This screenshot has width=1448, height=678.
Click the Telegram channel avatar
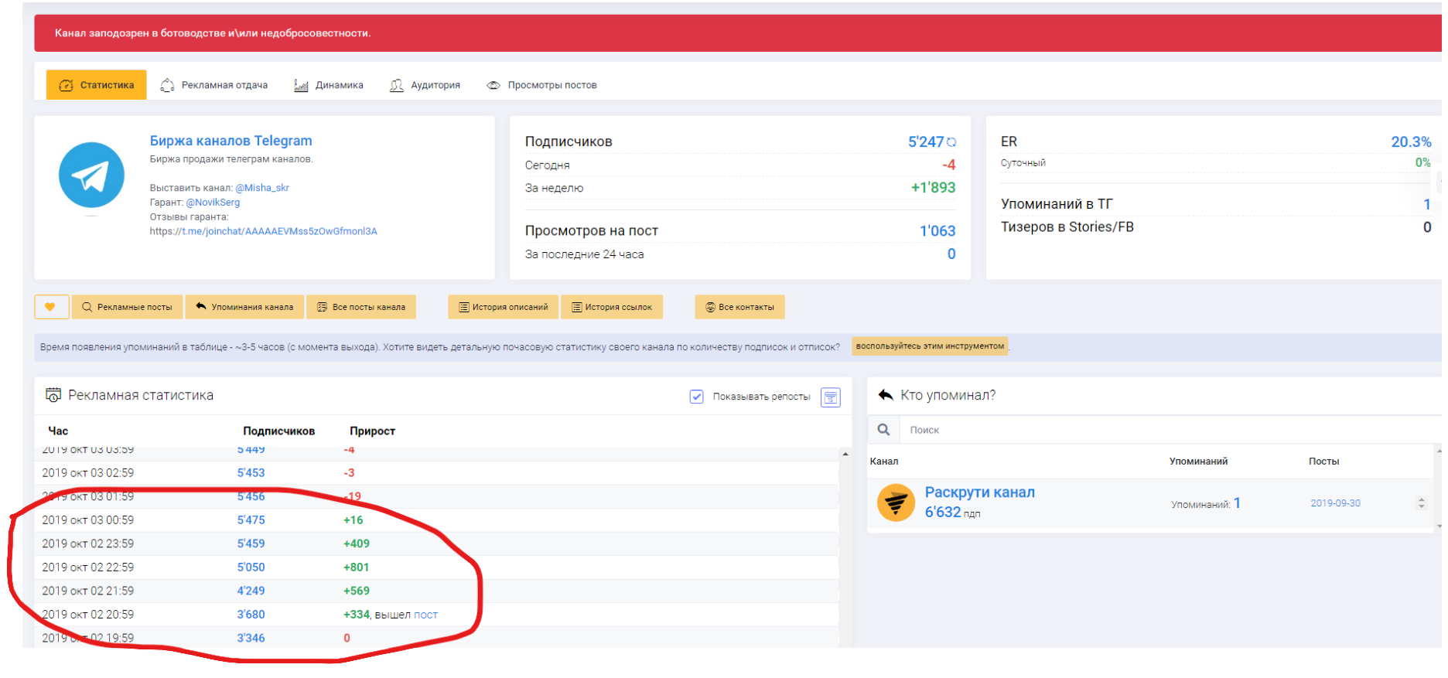point(91,175)
